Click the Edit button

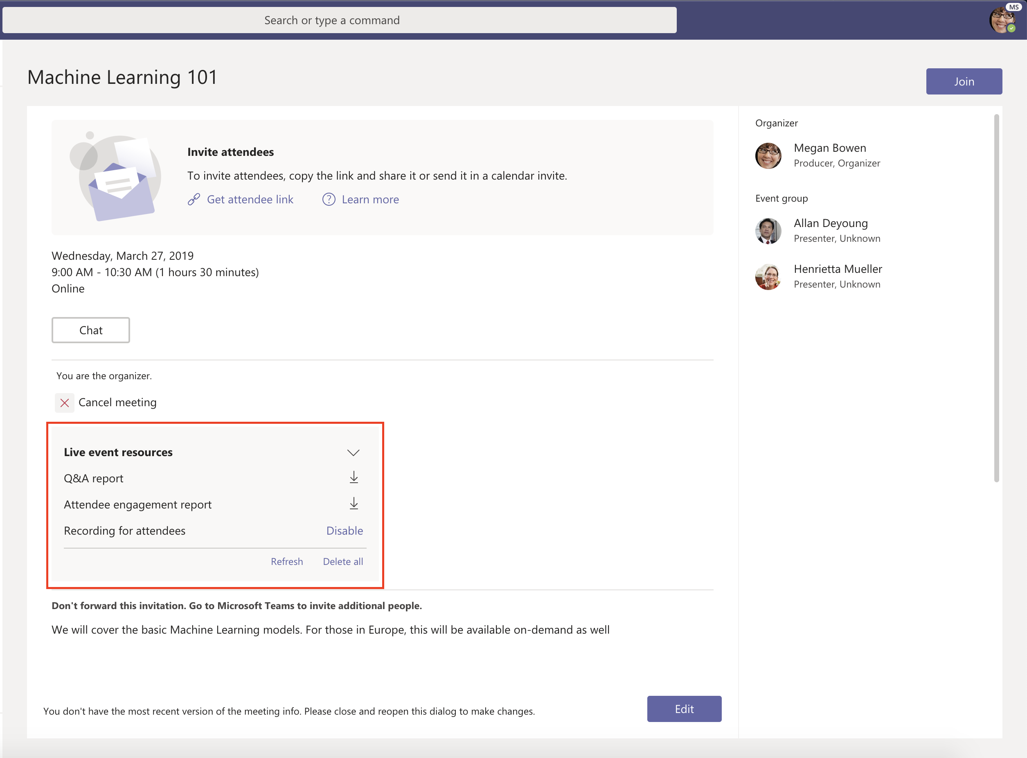tap(684, 709)
